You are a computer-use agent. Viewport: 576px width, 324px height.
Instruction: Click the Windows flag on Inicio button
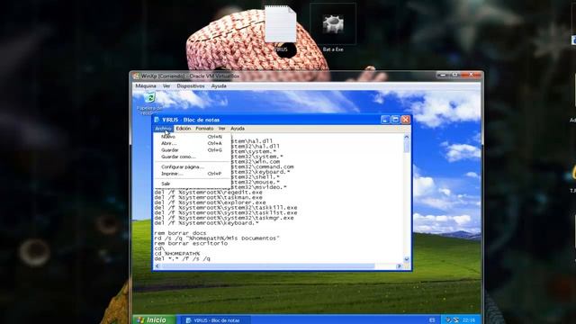pos(140,320)
